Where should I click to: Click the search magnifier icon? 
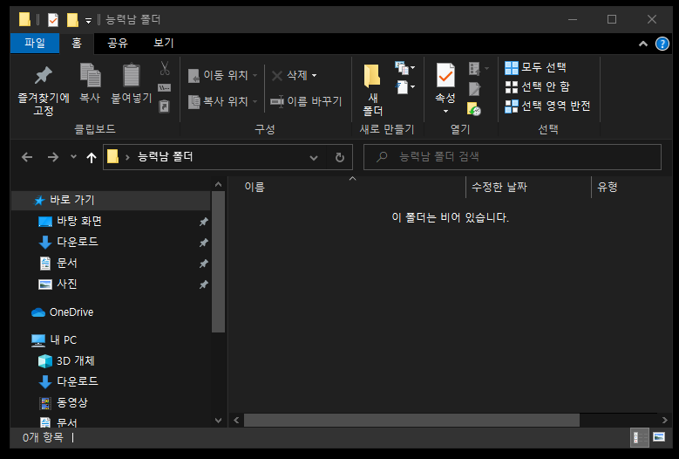click(382, 157)
